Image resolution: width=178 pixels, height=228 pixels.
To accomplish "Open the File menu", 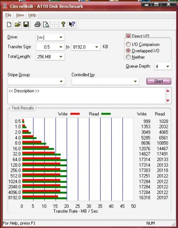I will 8,15.
